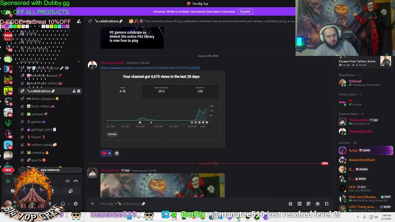Disconnect from voice with the hang-up icon
The height and width of the screenshot is (222, 395).
76,181
